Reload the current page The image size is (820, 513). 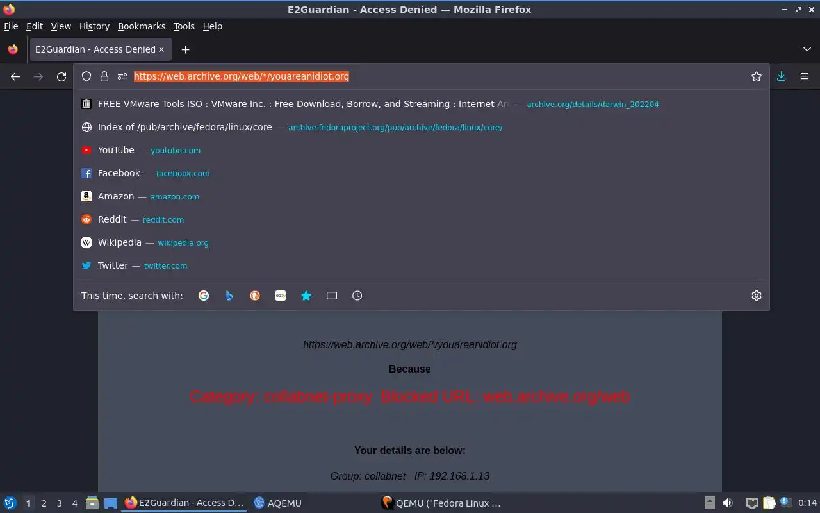pyautogui.click(x=61, y=76)
